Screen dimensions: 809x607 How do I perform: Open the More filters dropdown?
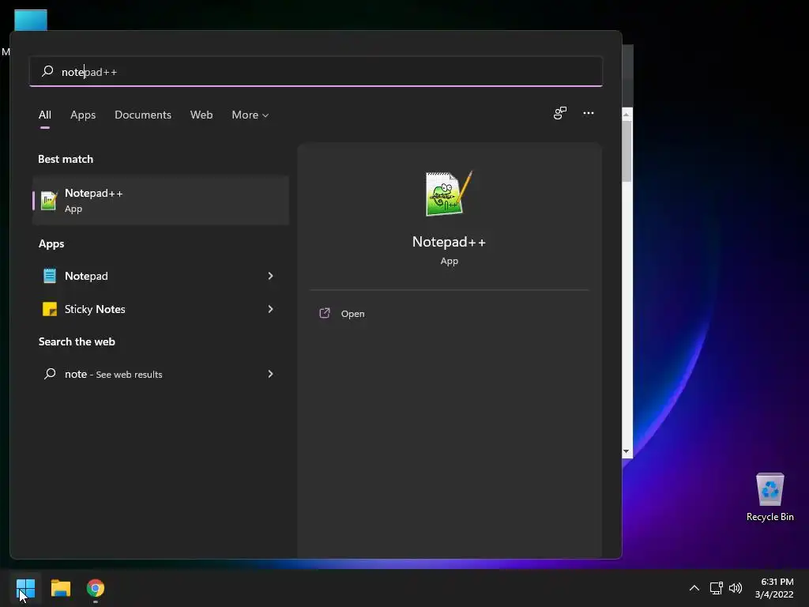point(250,115)
